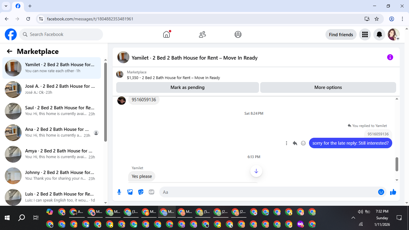
Task: Record a voice clip with microphone icon
Action: tap(119, 192)
